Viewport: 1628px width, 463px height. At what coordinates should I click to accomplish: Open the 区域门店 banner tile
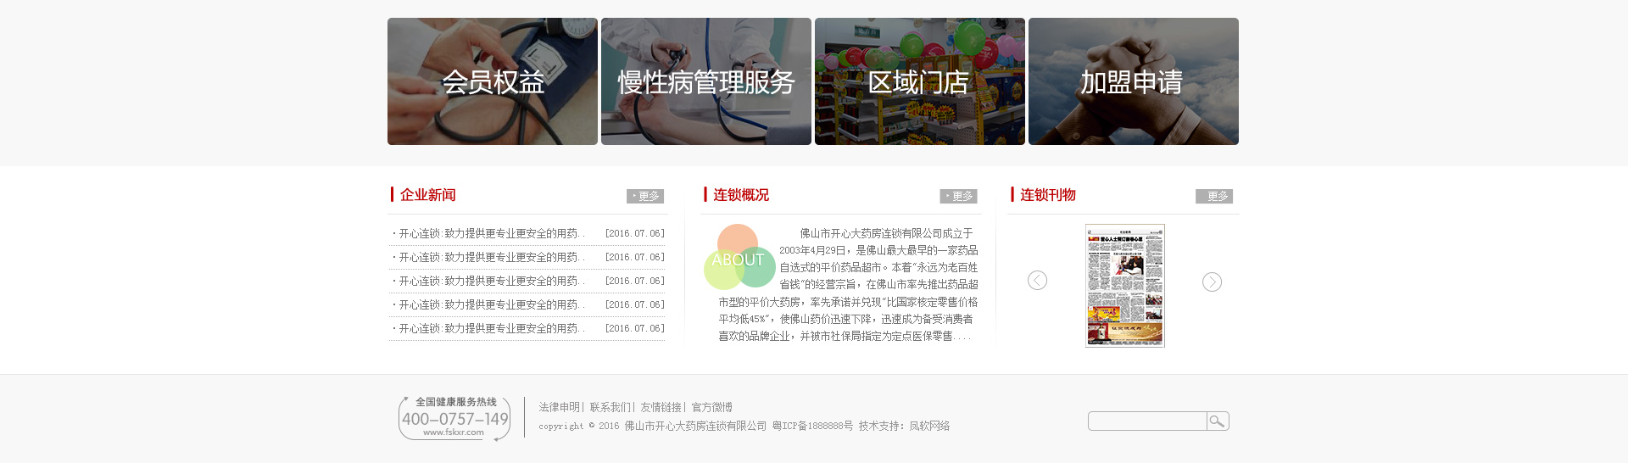[920, 81]
